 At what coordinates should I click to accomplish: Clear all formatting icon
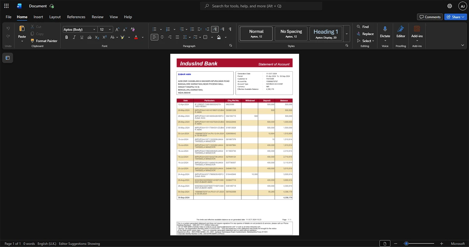point(133,29)
